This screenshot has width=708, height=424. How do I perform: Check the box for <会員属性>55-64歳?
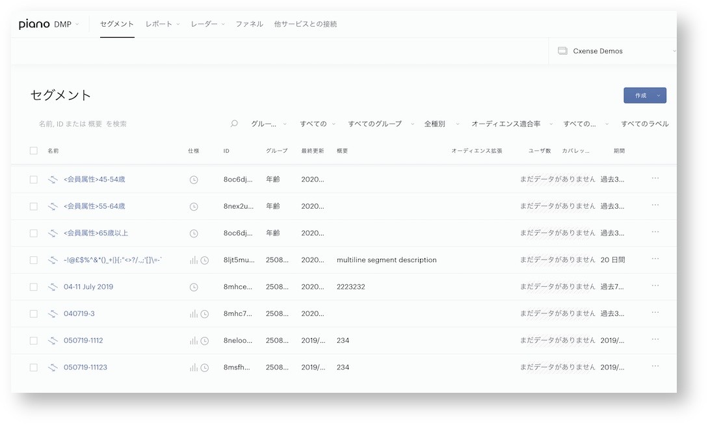[33, 206]
